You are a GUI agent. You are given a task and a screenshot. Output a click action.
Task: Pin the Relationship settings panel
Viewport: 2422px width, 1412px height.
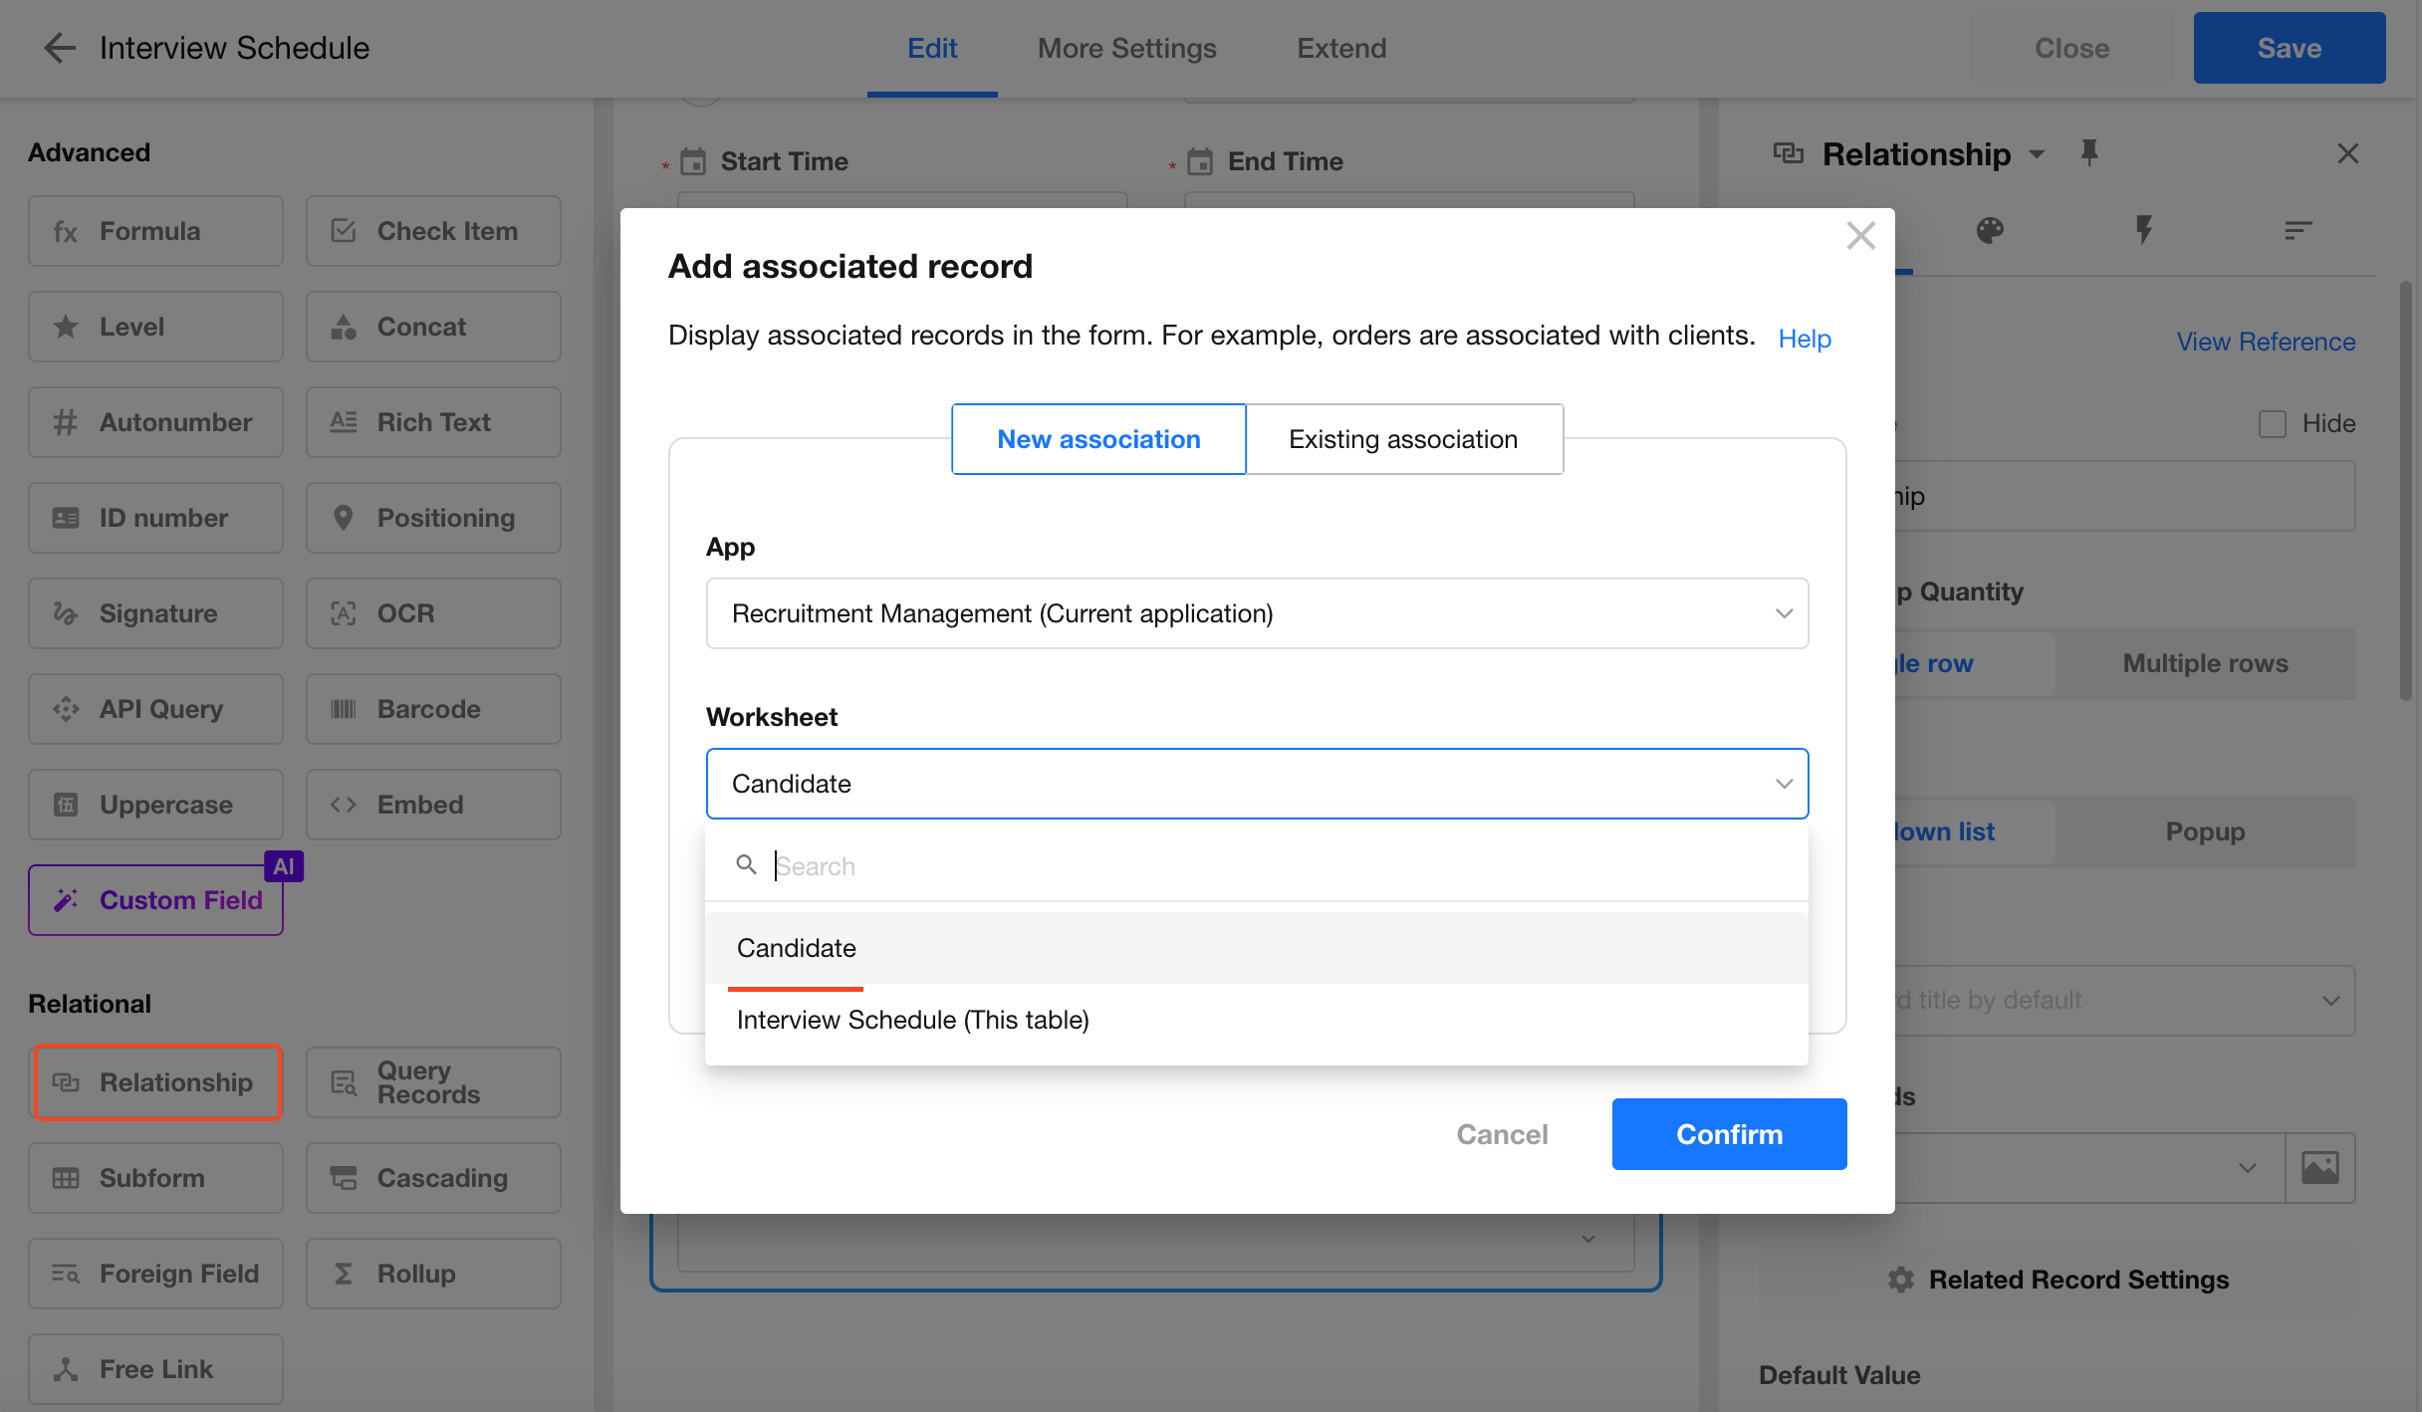coord(2089,153)
